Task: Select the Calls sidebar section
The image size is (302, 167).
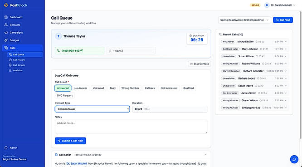Action: pyautogui.click(x=22, y=48)
